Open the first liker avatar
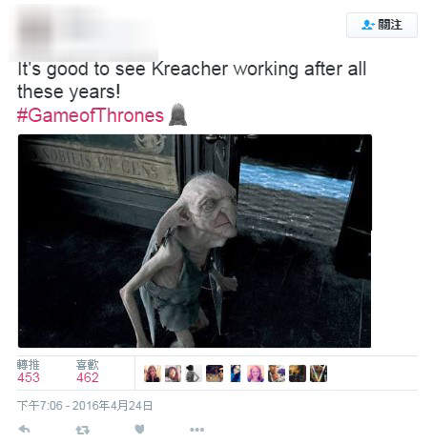The height and width of the screenshot is (444, 433). coord(153,373)
